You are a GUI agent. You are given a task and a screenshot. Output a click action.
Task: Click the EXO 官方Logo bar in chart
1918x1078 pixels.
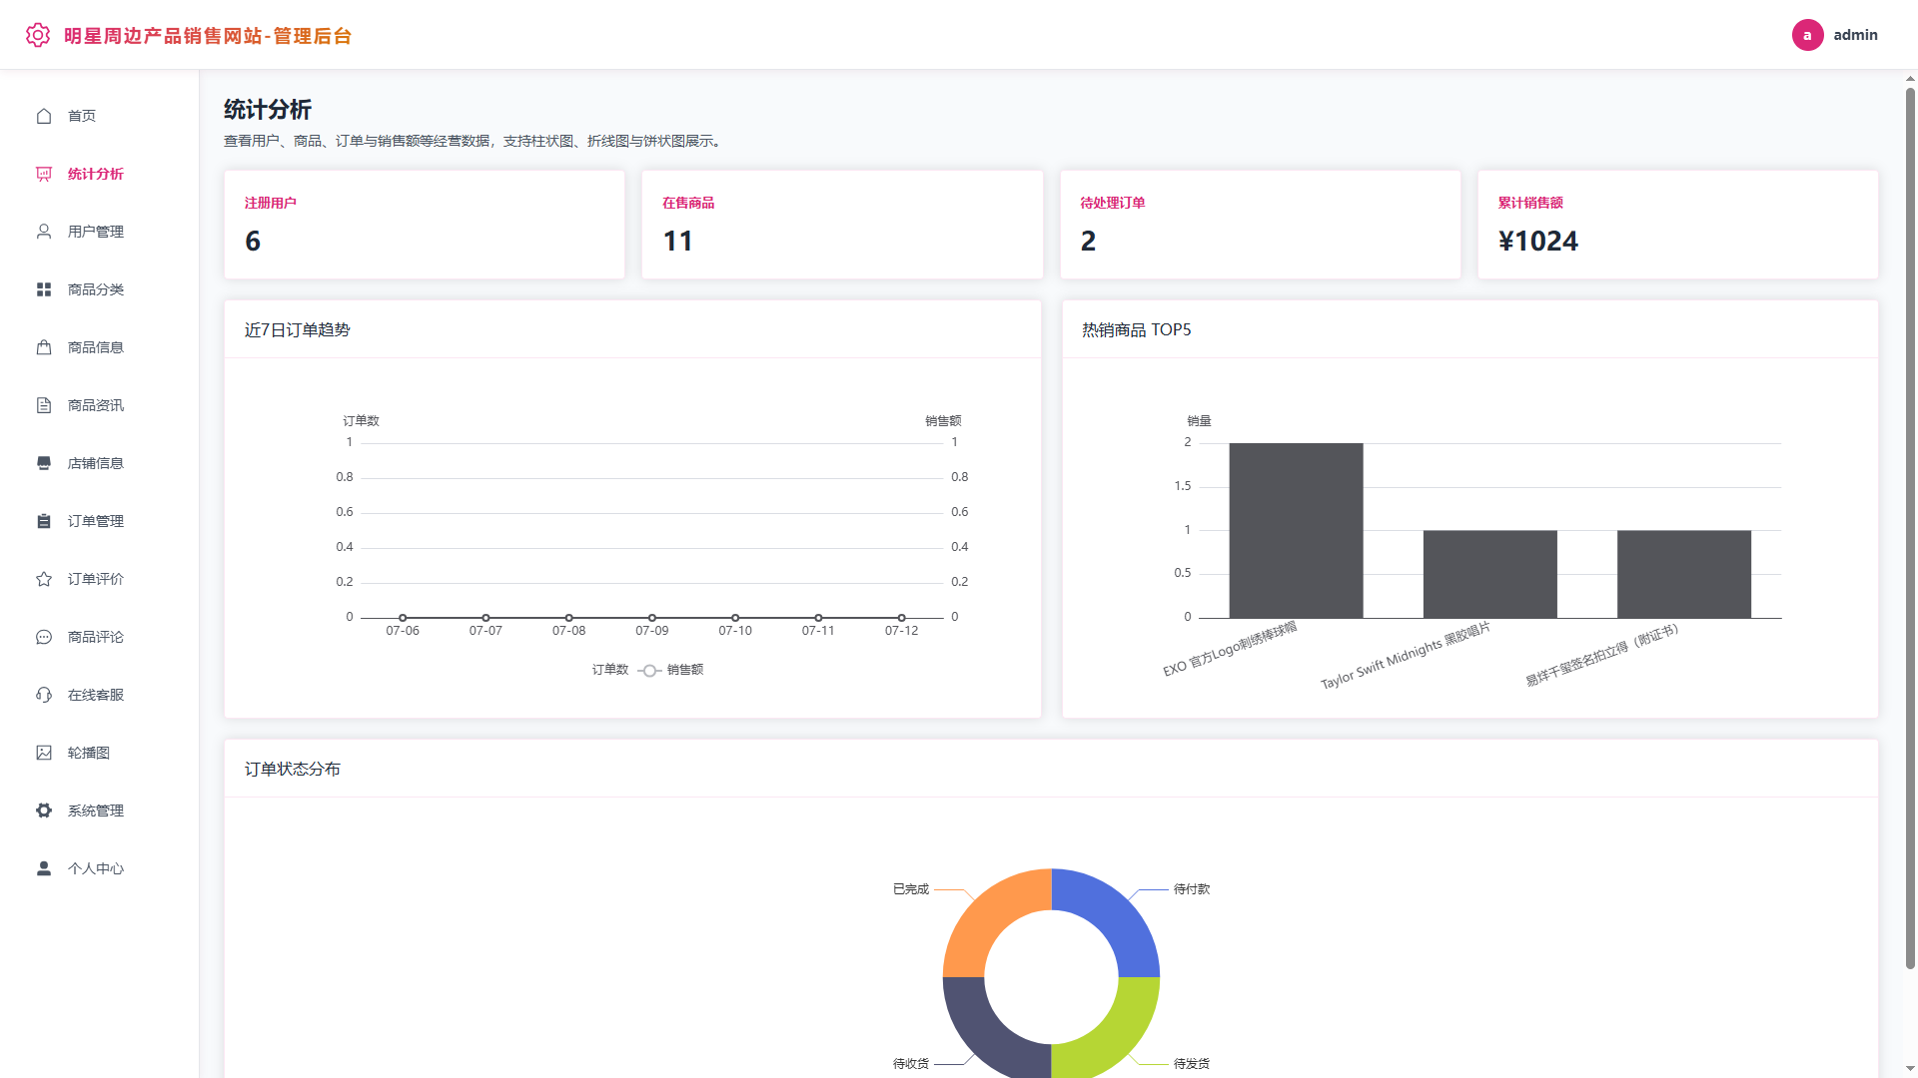[1296, 530]
